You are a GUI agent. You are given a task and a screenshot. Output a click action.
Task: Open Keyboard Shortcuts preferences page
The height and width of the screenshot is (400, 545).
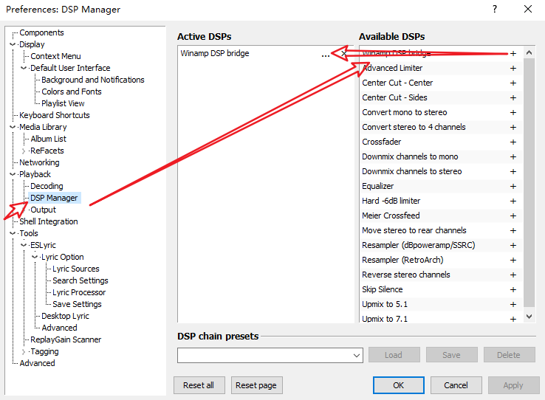(x=55, y=115)
